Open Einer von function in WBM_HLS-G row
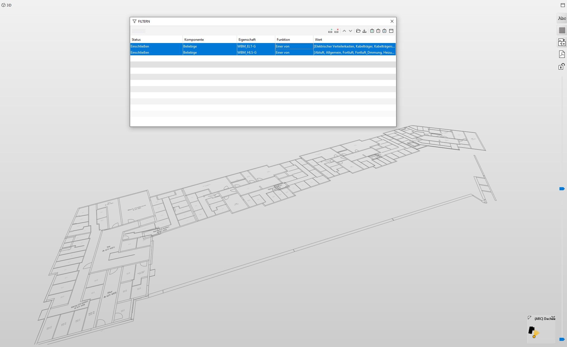Image resolution: width=567 pixels, height=347 pixels. [x=294, y=53]
